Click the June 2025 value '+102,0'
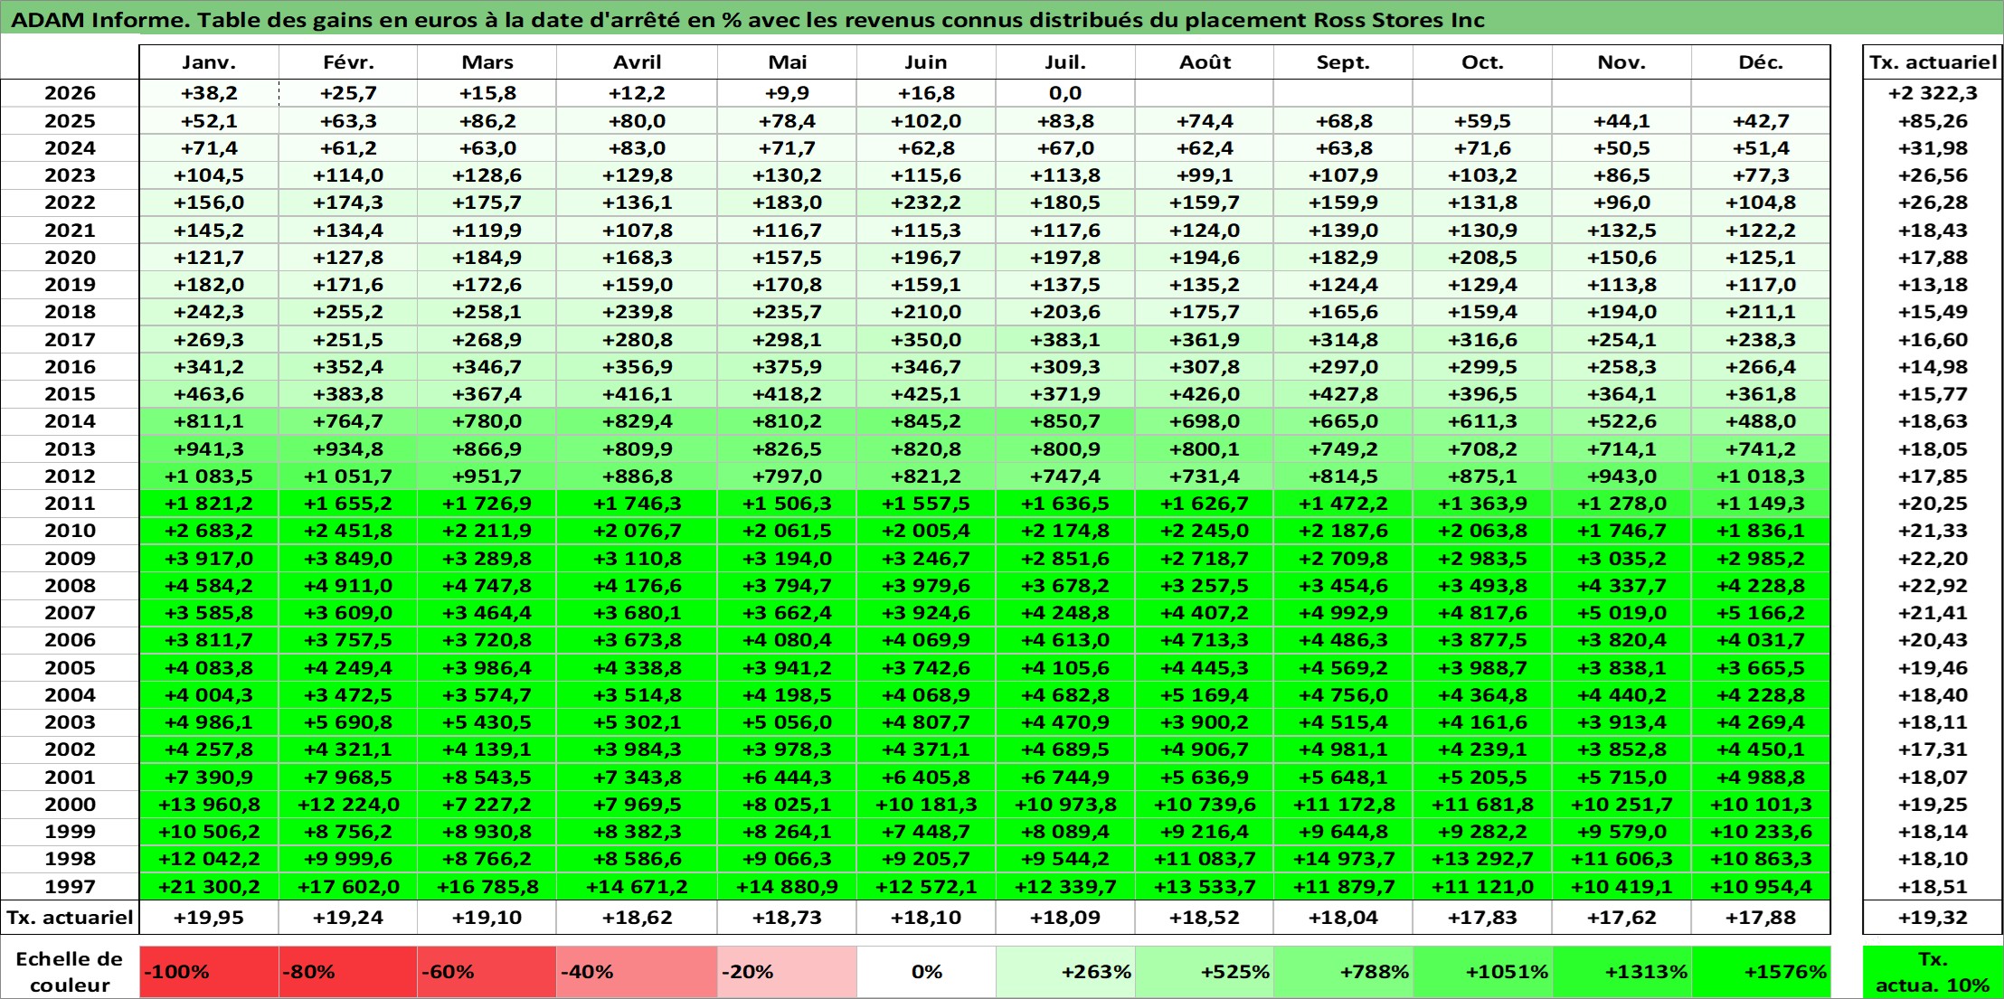2004x999 pixels. click(x=926, y=121)
